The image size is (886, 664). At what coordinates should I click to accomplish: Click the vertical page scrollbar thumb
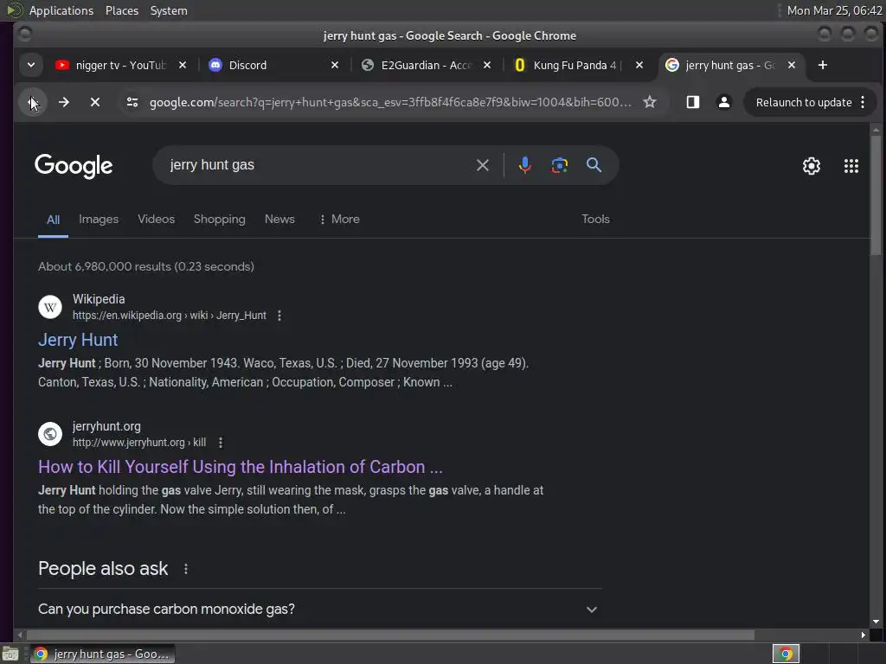click(x=876, y=195)
